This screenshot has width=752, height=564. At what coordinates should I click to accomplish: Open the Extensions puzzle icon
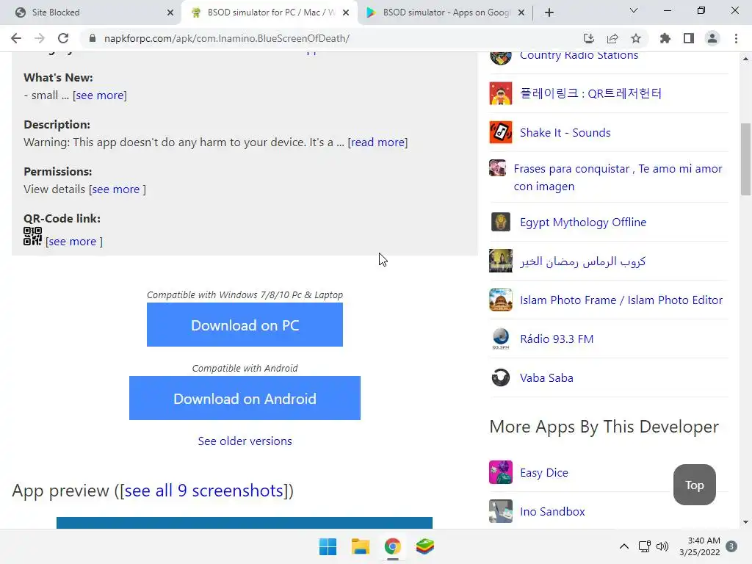tap(665, 38)
